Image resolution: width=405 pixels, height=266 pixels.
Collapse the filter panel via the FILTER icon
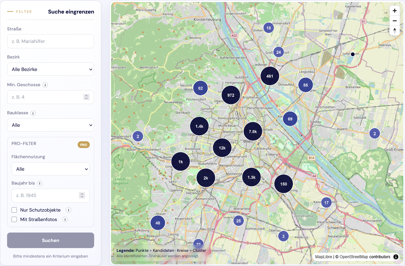point(9,11)
